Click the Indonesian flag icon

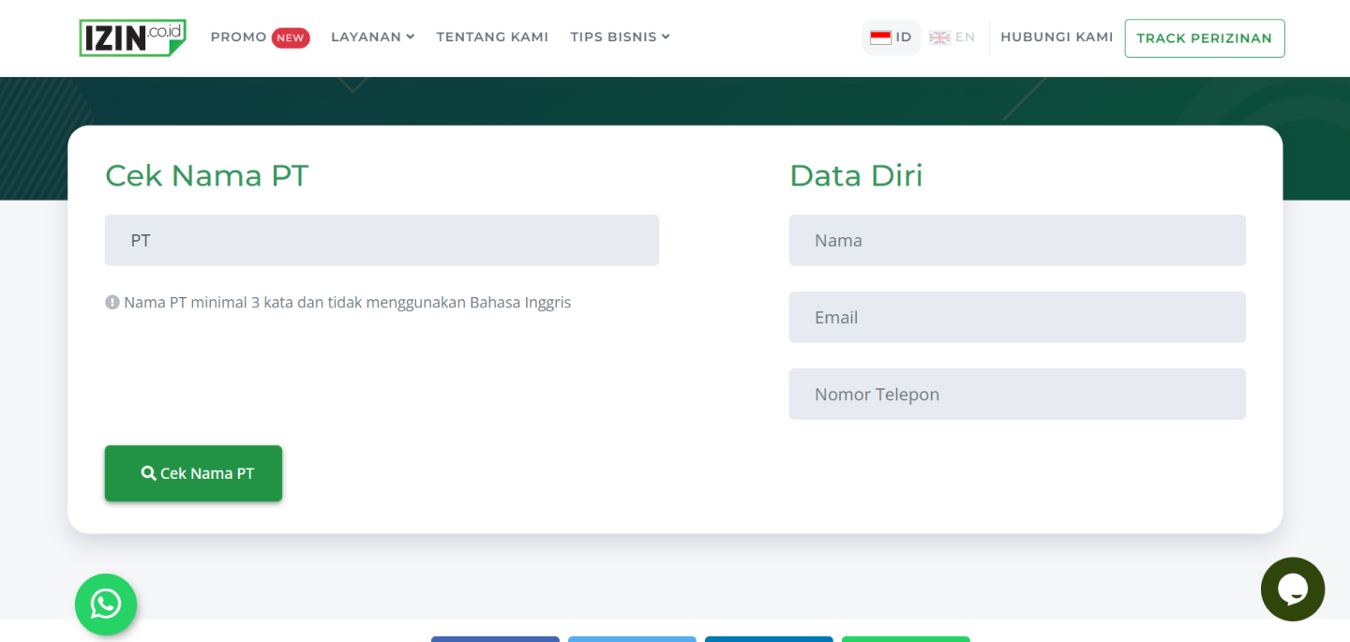click(880, 37)
